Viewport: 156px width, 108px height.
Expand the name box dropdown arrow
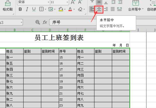(x=21, y=22)
